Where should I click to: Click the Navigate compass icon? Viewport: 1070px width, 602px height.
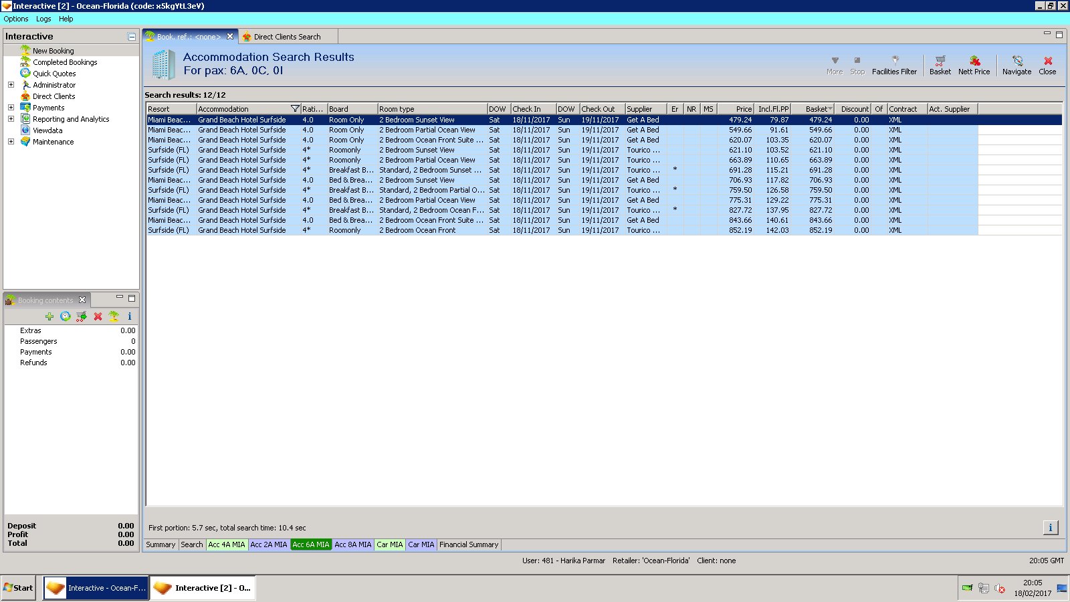(1016, 61)
